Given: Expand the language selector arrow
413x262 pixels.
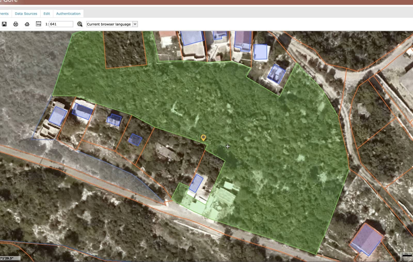Looking at the screenshot, I should 135,24.
